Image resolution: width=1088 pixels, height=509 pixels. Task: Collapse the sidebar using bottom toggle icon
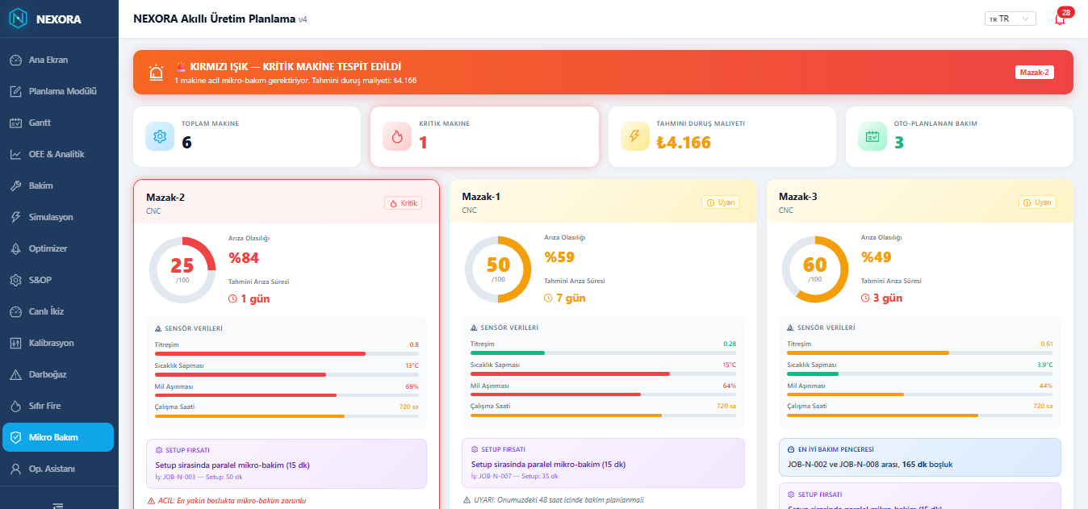tap(58, 505)
